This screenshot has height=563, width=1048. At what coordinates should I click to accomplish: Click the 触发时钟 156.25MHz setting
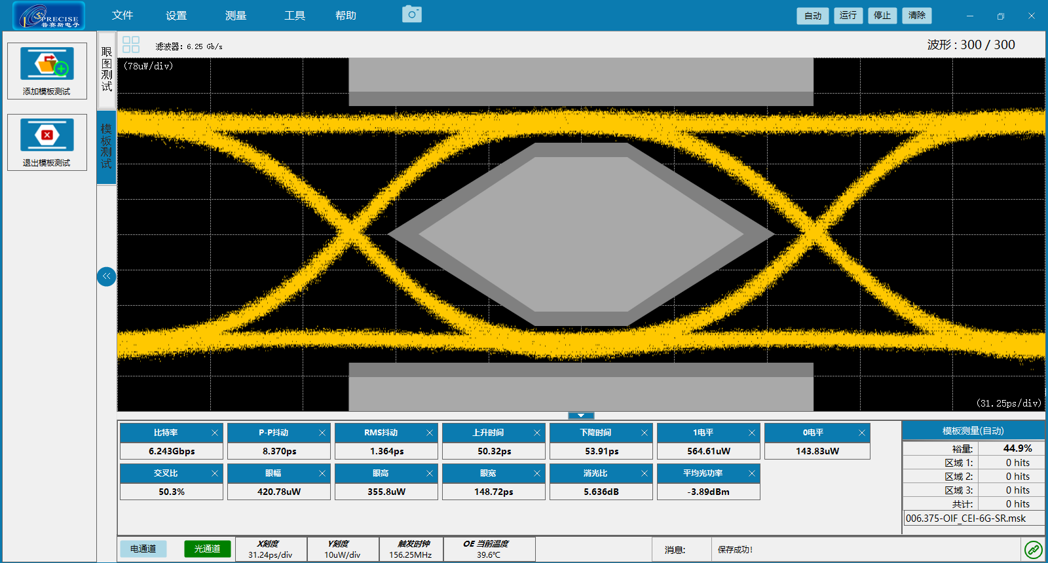pyautogui.click(x=411, y=549)
